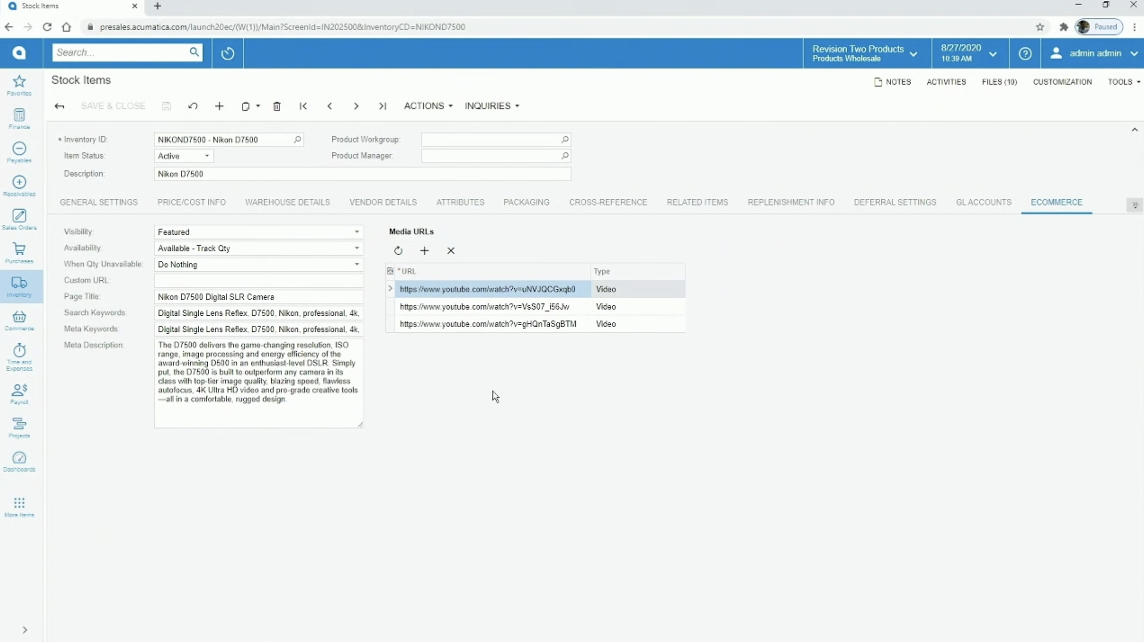Open the Purchases workspace
Viewport: 1144px width, 642px height.
pos(19,254)
